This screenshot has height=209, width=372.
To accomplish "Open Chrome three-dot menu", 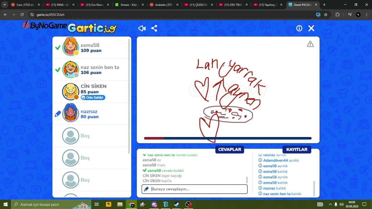I will (x=367, y=15).
